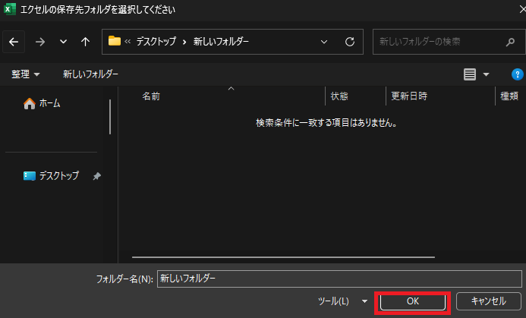
Task: Click the up one level arrow
Action: click(85, 41)
